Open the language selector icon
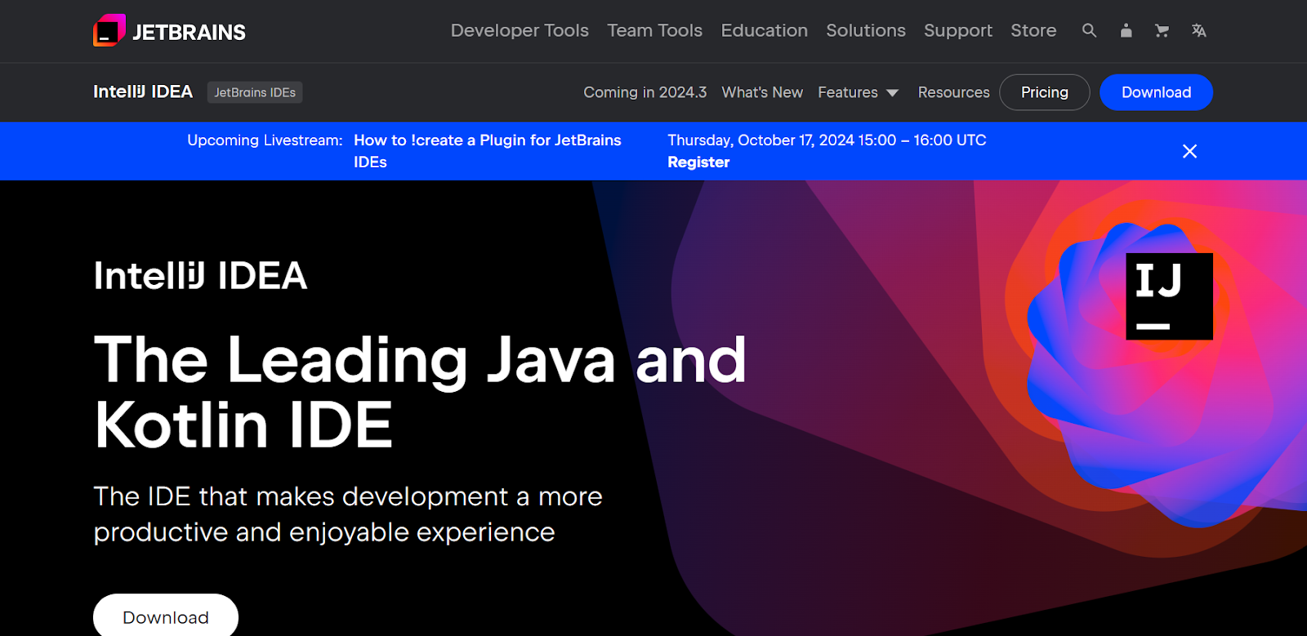Image resolution: width=1307 pixels, height=636 pixels. 1198,30
